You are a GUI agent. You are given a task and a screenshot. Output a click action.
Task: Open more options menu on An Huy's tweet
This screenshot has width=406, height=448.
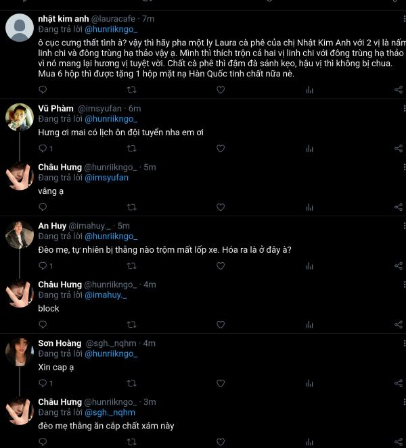[x=404, y=226]
